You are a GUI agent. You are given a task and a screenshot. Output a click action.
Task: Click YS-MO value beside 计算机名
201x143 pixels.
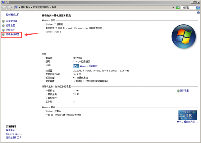pyautogui.click(x=76, y=90)
